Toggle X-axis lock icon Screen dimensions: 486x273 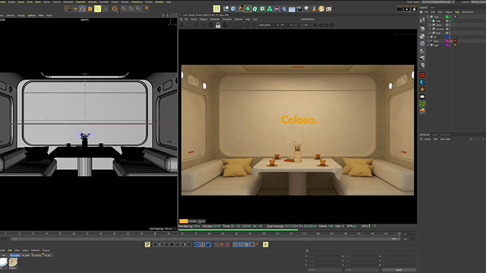(x=124, y=9)
